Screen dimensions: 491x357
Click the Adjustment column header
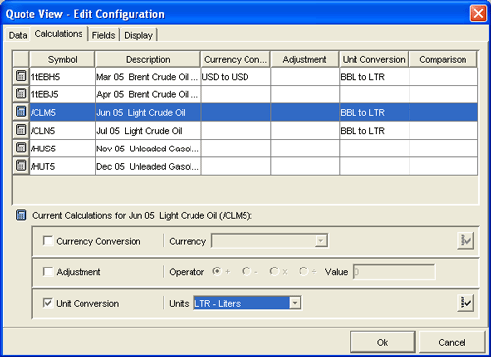[304, 59]
